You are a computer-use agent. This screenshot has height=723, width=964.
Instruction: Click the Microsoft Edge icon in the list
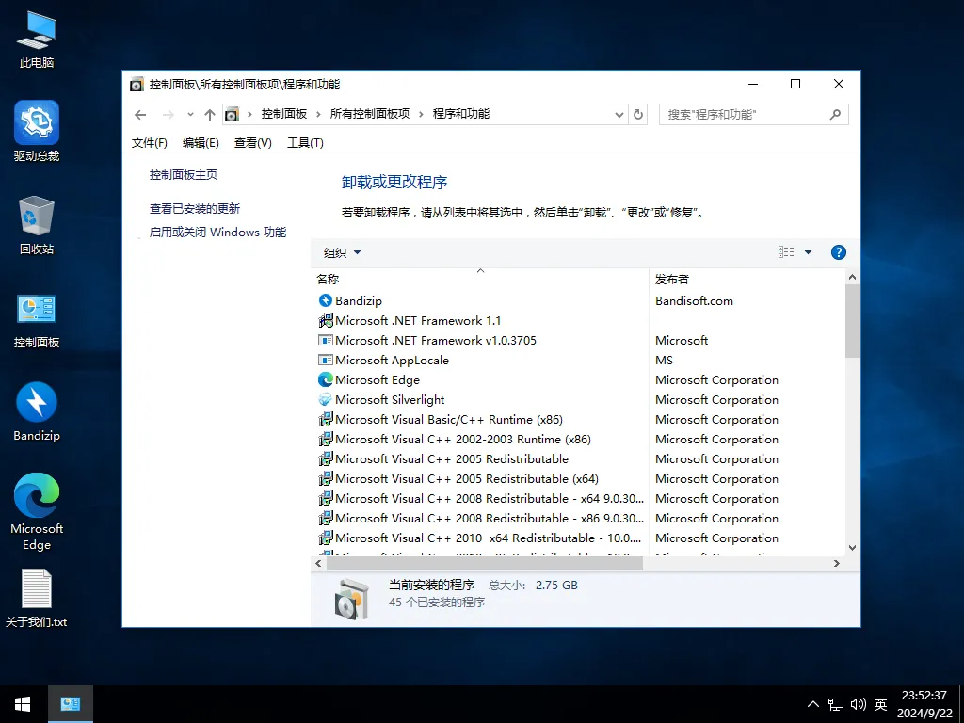pos(325,379)
